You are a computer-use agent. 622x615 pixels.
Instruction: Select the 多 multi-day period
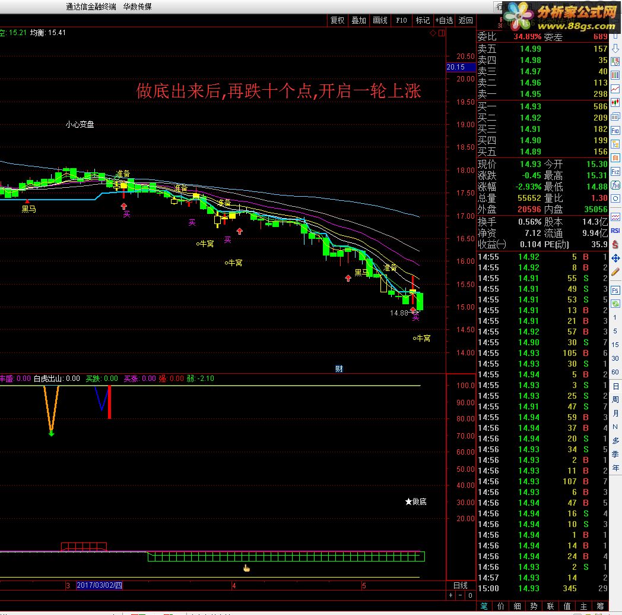click(615, 441)
